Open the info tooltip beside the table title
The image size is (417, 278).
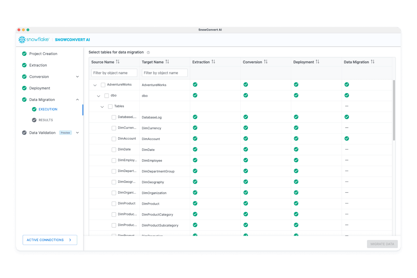[148, 52]
